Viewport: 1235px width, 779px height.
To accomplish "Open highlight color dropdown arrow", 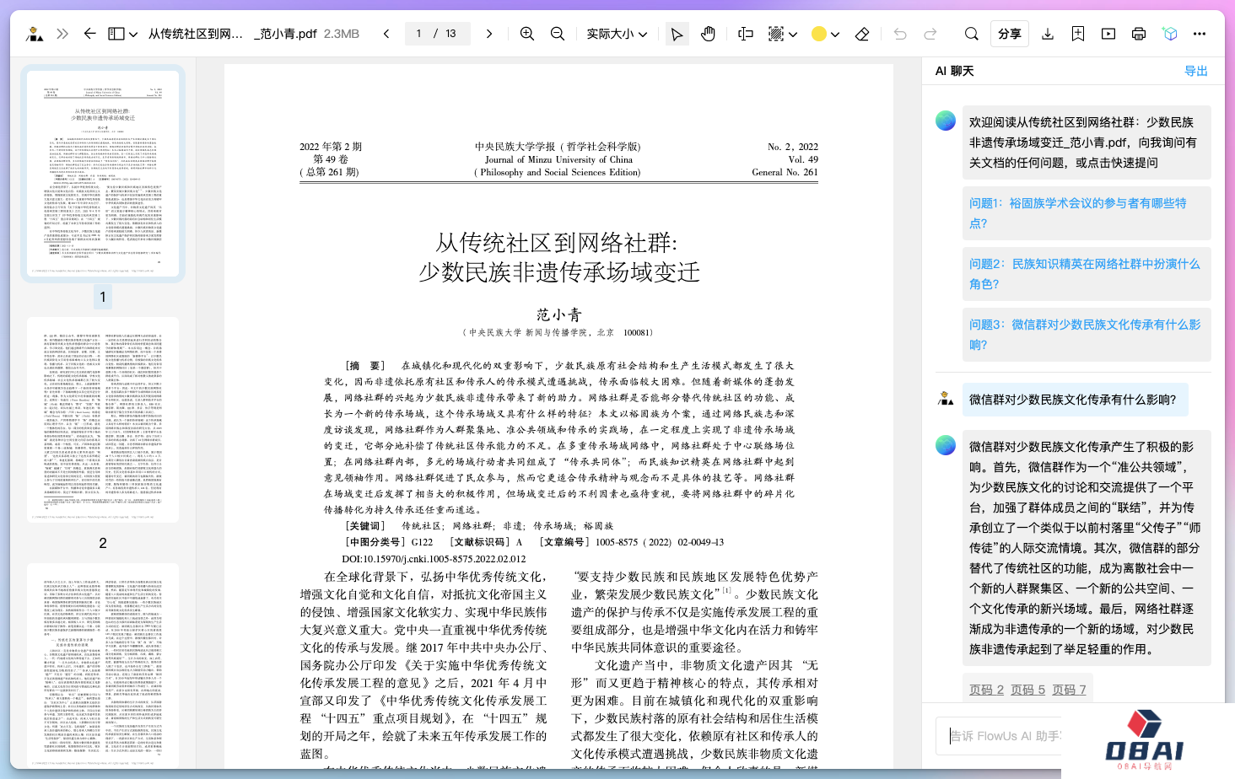I will click(x=835, y=35).
